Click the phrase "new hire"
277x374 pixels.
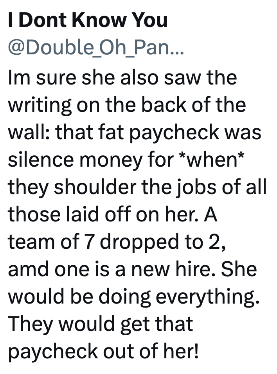(x=183, y=270)
